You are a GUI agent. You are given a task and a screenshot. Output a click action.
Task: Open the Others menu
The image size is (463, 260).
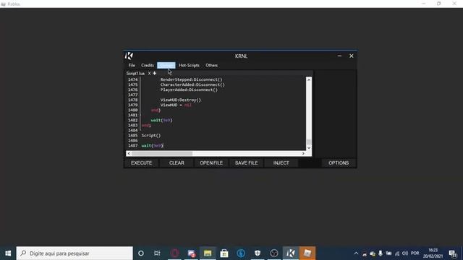[211, 65]
